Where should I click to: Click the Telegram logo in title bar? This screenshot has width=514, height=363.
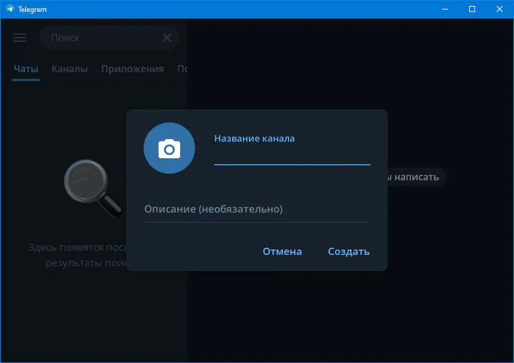(x=10, y=9)
